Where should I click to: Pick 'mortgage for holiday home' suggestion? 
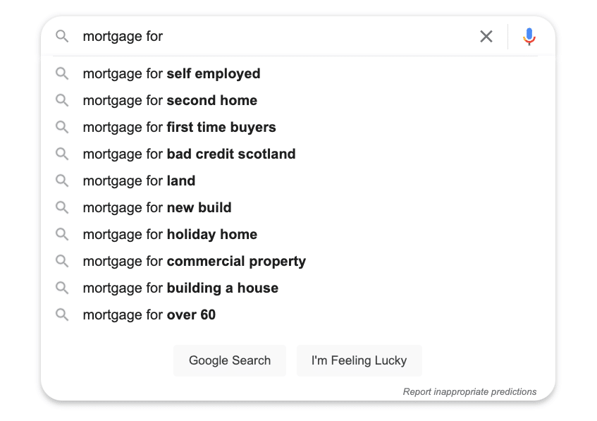pyautogui.click(x=170, y=234)
